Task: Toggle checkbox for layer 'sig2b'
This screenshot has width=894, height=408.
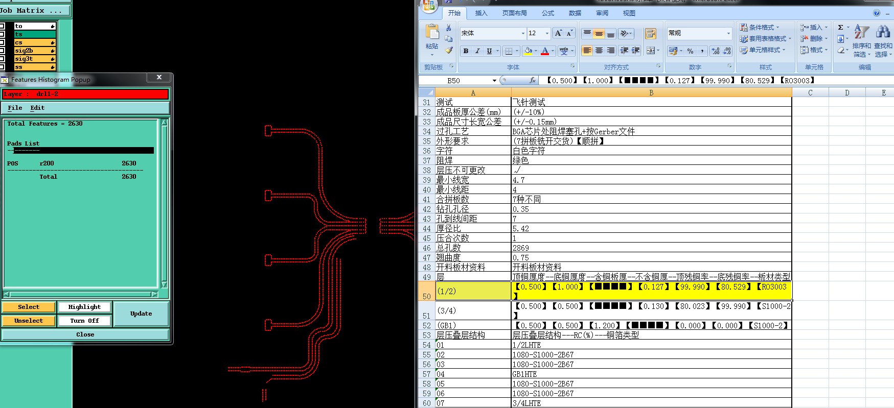Action: click(x=3, y=51)
